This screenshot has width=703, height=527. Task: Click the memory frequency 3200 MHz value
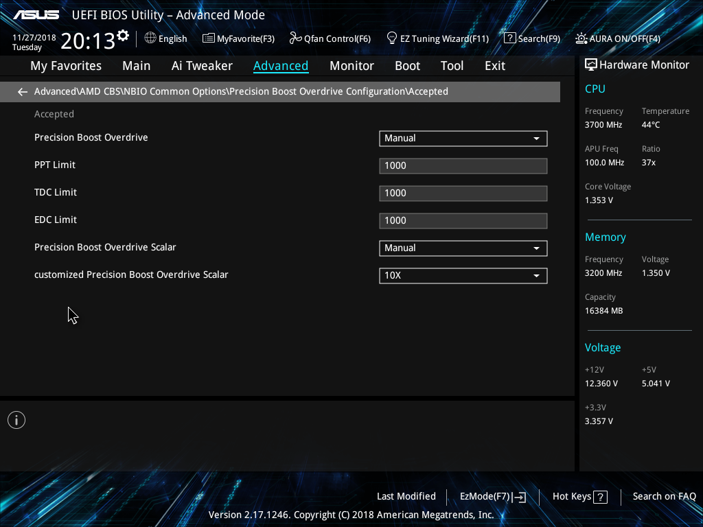(603, 273)
